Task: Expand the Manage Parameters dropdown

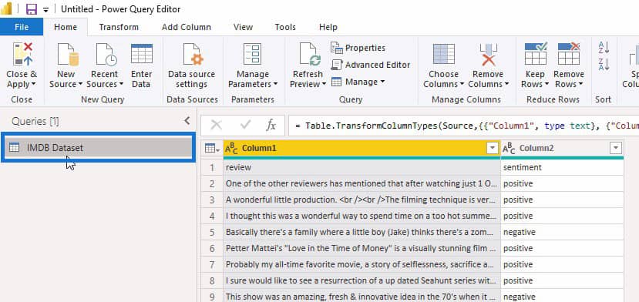Action: [x=275, y=85]
